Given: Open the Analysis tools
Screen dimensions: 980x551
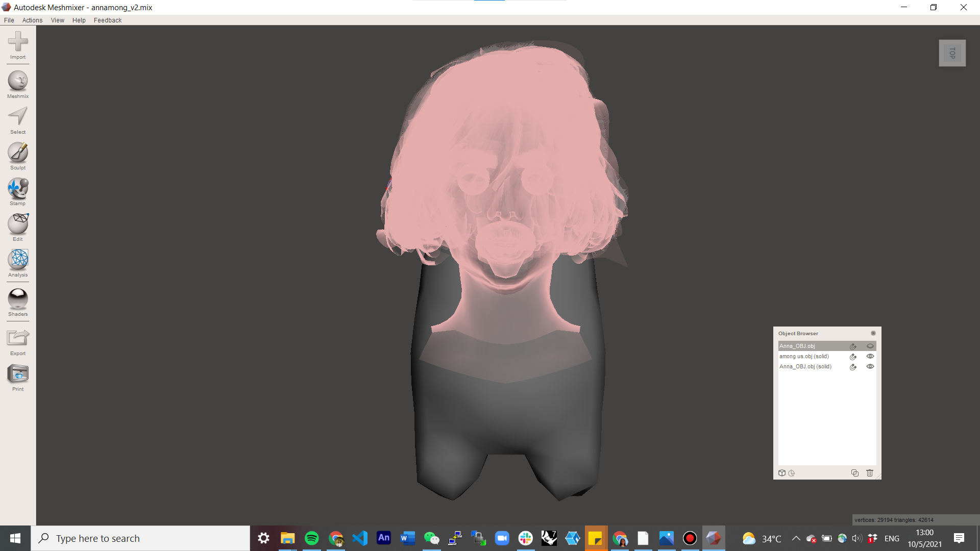Looking at the screenshot, I should 18,263.
